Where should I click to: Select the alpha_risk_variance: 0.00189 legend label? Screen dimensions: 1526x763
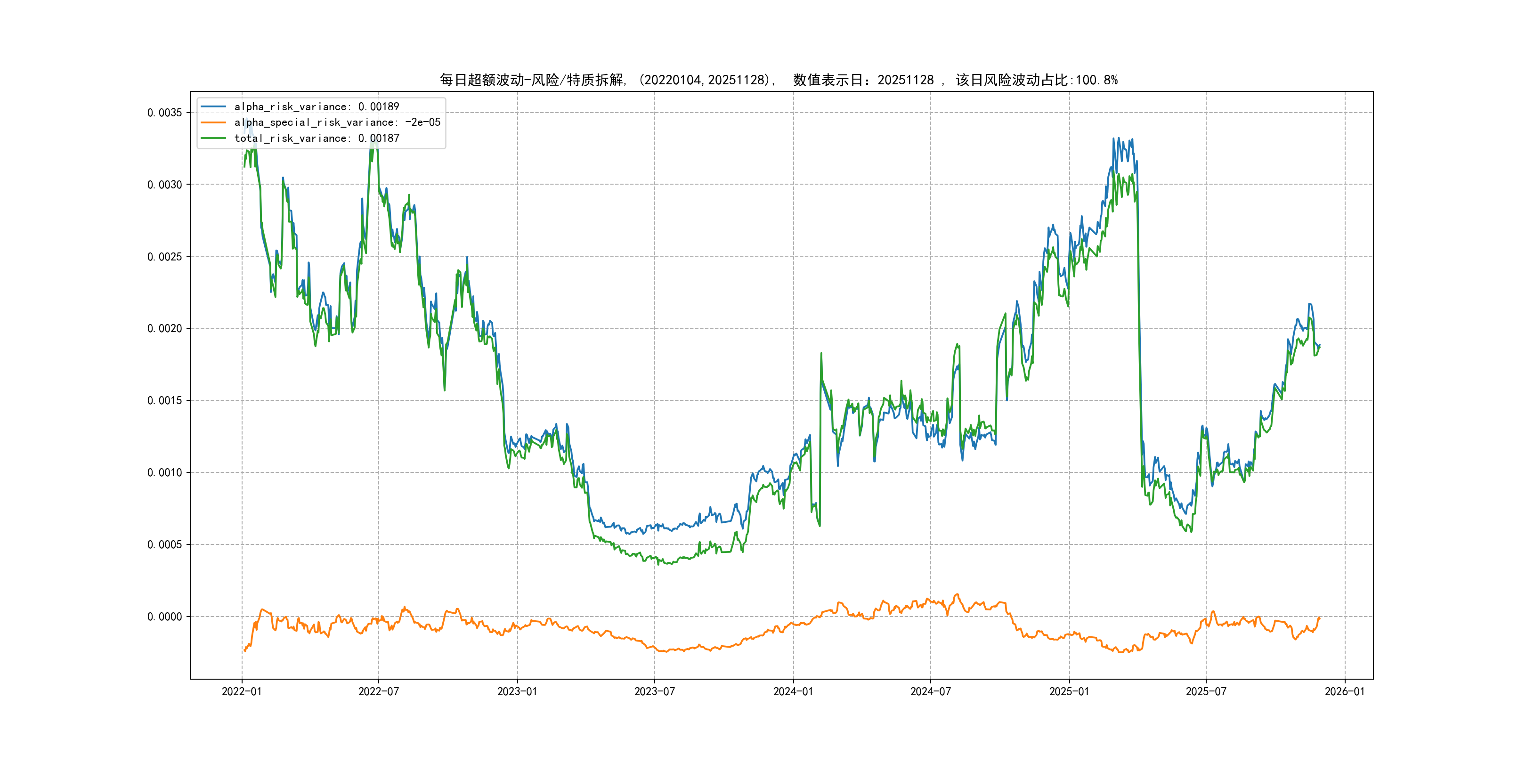(317, 106)
